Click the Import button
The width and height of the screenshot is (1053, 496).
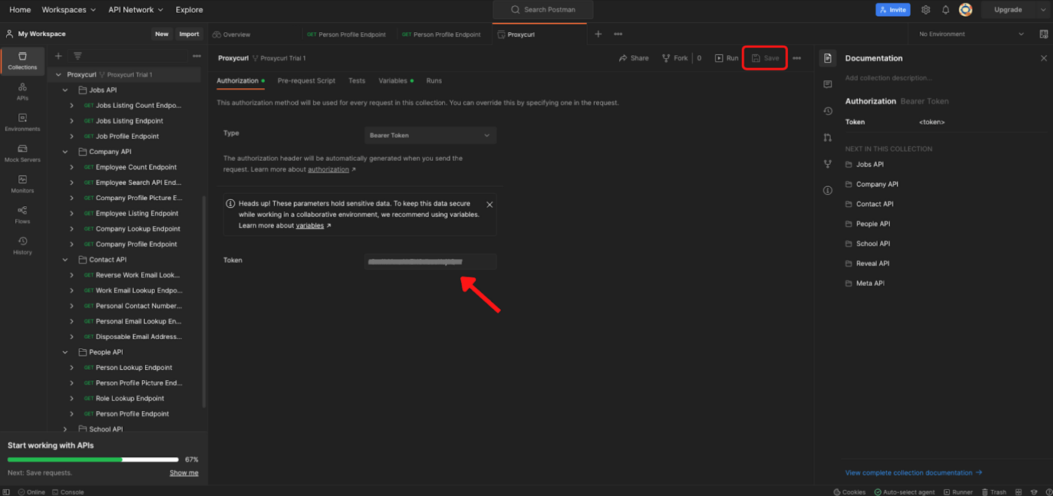point(189,34)
